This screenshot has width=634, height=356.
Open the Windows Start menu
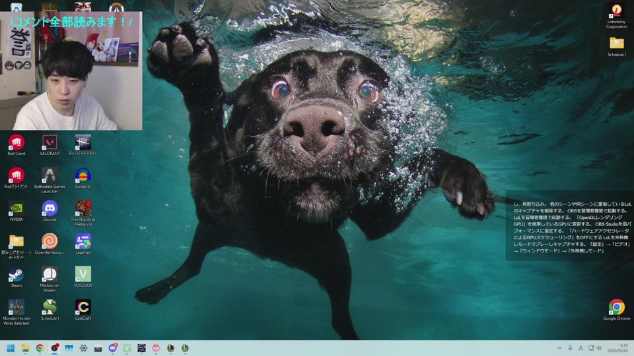11,348
